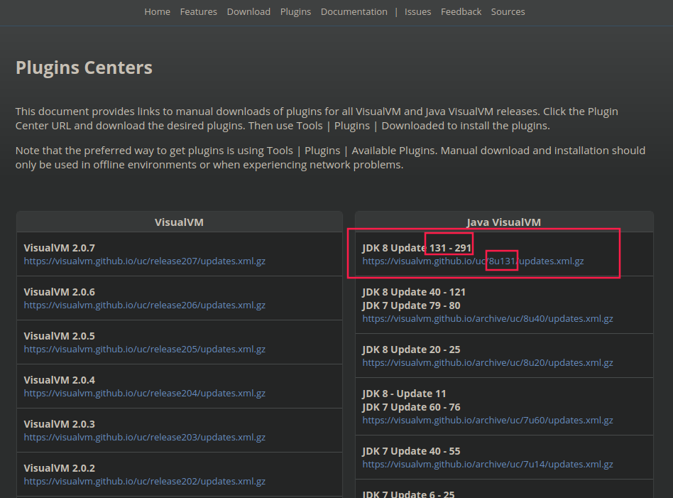Open the release202 updates.xml.gz link
673x498 pixels.
click(145, 481)
